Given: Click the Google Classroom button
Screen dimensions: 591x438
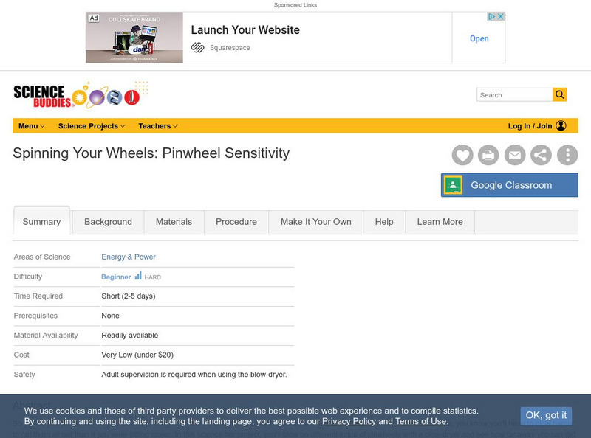Looking at the screenshot, I should 510,185.
